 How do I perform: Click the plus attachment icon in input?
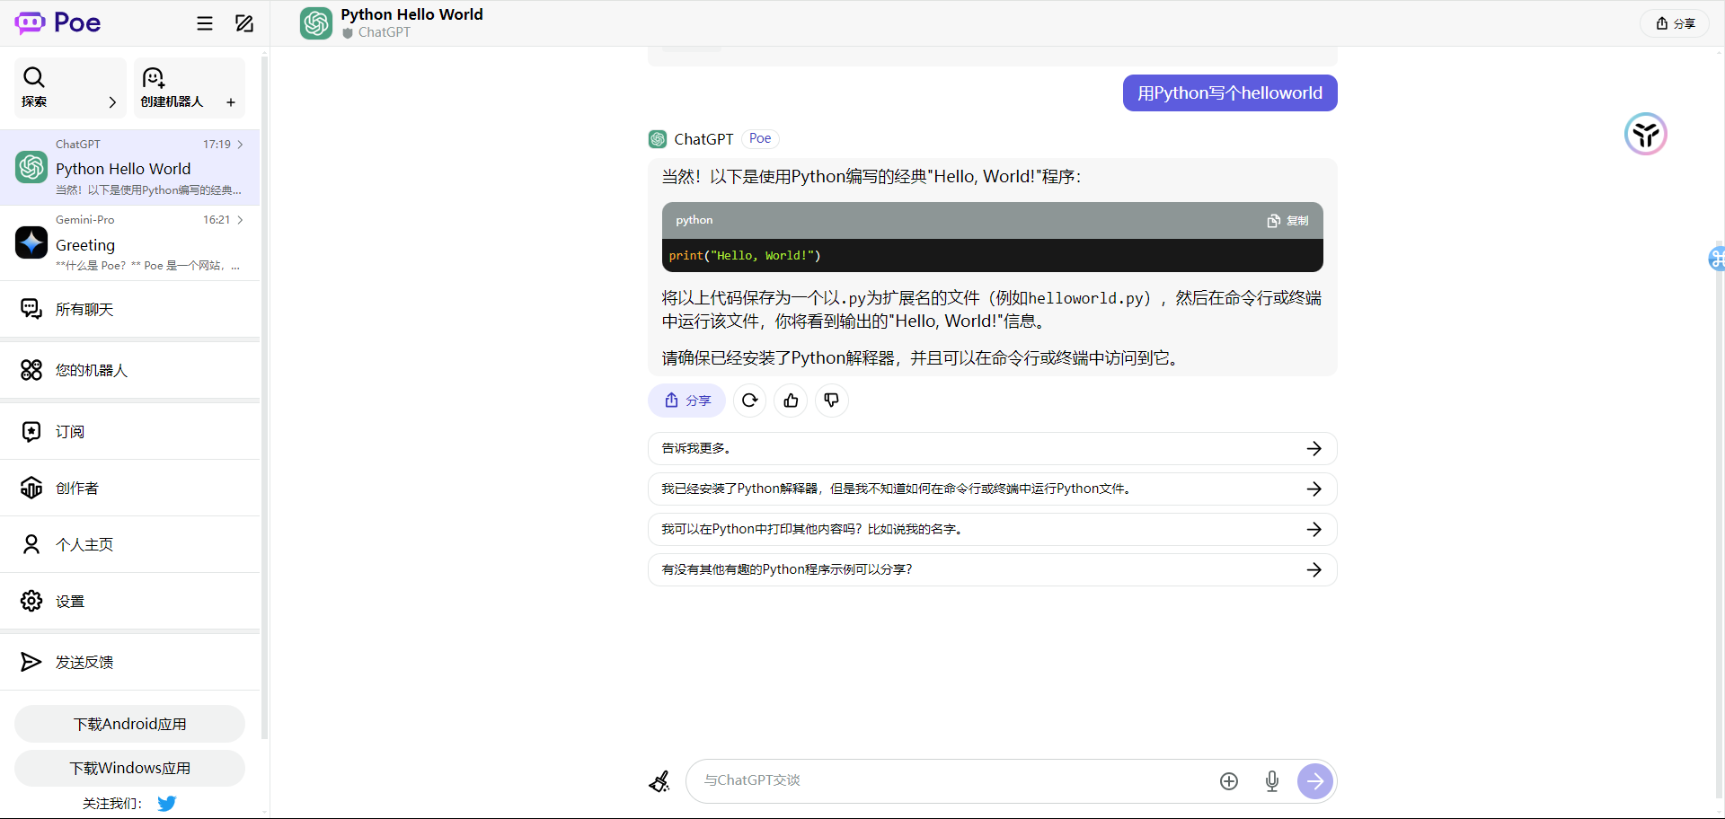coord(1229,781)
